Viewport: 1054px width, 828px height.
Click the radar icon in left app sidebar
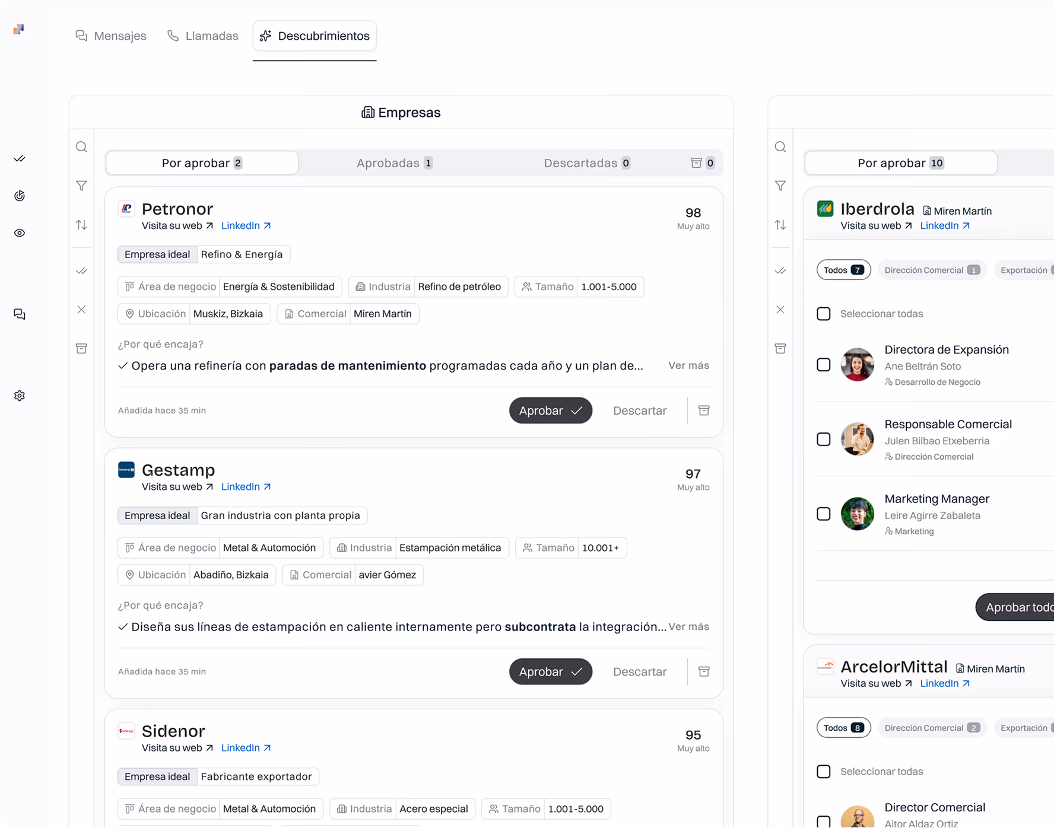pyautogui.click(x=20, y=196)
